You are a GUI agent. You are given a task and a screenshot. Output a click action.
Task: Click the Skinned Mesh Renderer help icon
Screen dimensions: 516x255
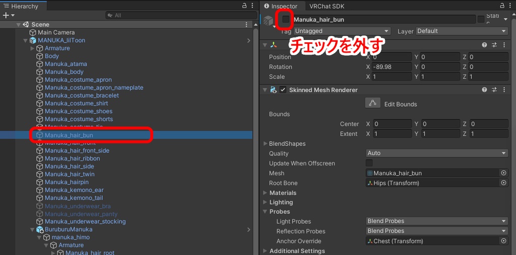pos(484,90)
